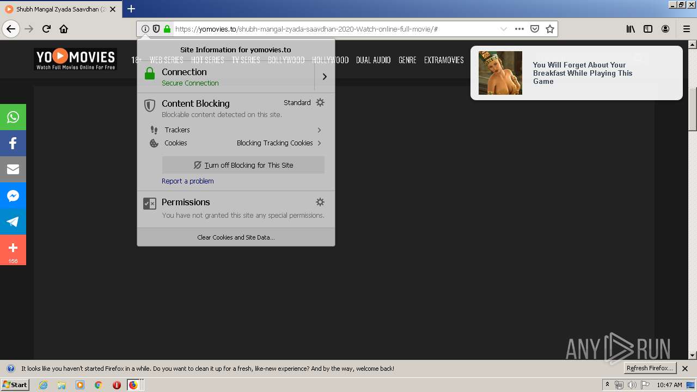
Task: Save page to Pocket
Action: tap(535, 29)
